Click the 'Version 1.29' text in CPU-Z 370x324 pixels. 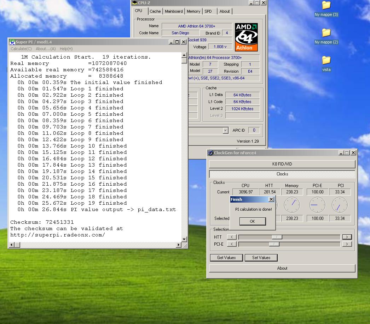tap(248, 141)
